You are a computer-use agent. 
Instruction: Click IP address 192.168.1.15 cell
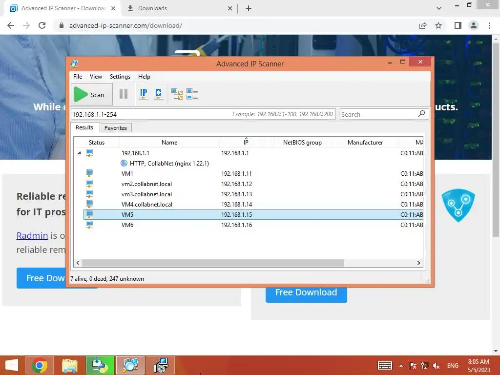[x=236, y=215]
